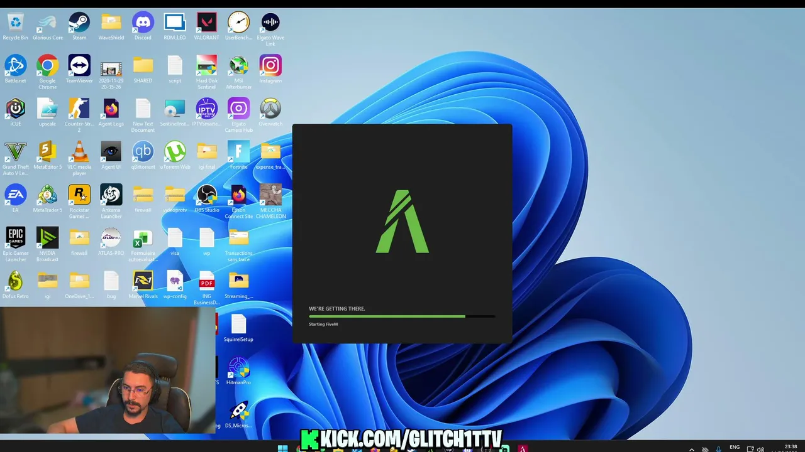Image resolution: width=805 pixels, height=452 pixels.
Task: Select the Steam desktop shortcut
Action: [x=79, y=23]
